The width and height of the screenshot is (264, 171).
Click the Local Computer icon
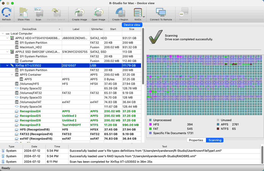click(x=8, y=34)
